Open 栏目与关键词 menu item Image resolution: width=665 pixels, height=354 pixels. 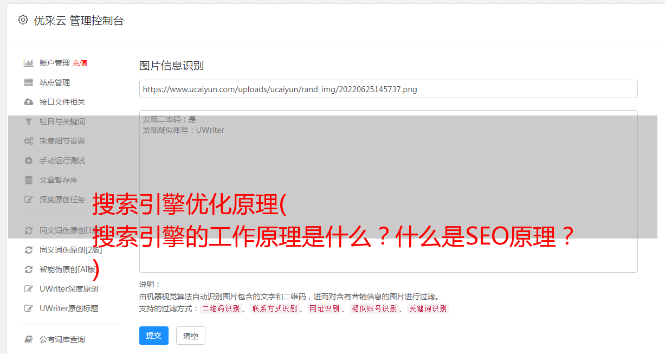(62, 121)
